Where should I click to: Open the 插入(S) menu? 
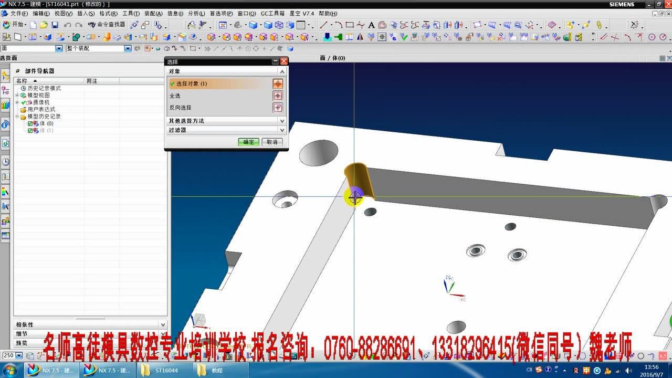tap(86, 14)
